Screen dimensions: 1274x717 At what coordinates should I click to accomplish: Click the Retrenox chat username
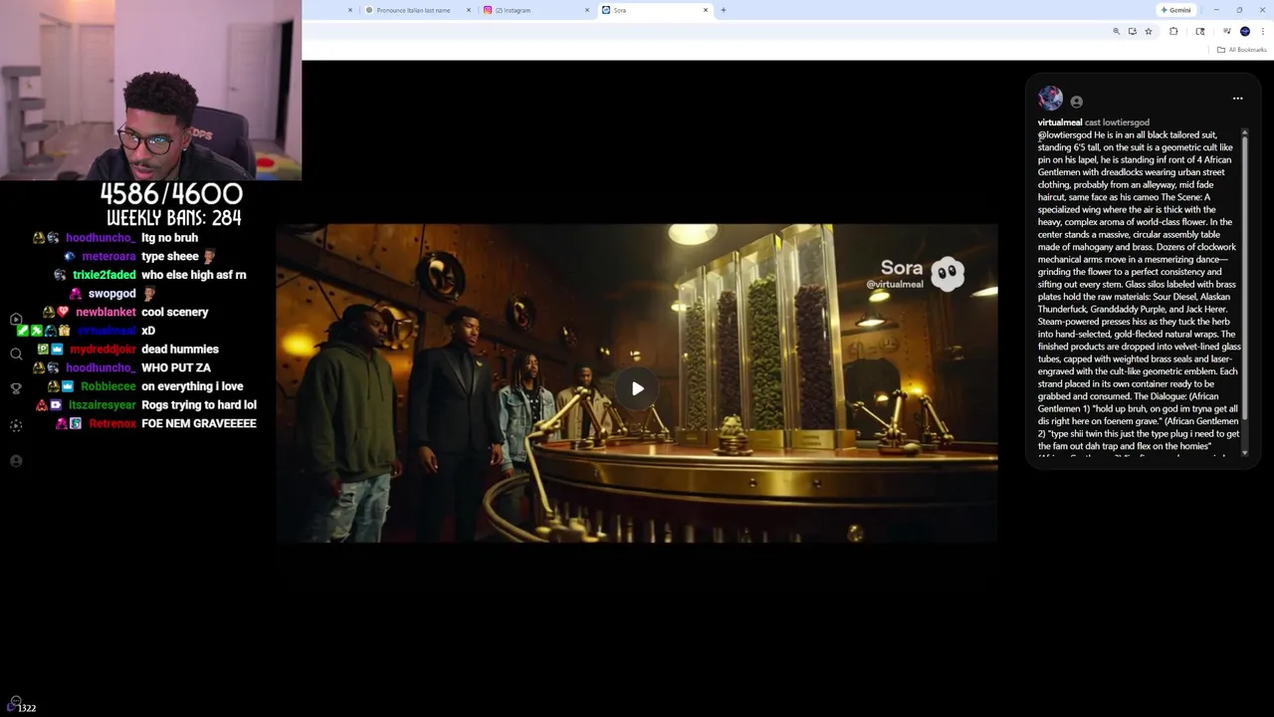pyautogui.click(x=112, y=424)
